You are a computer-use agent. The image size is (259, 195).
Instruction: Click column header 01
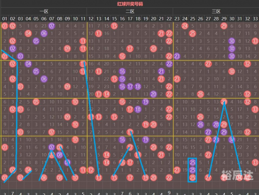coord(5,19)
